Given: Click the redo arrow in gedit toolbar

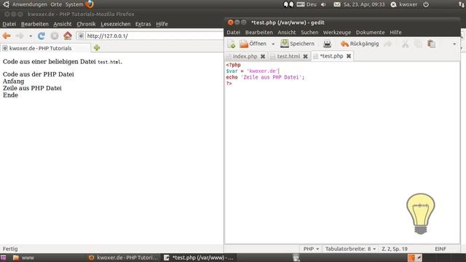Looking at the screenshot, I should click(388, 44).
